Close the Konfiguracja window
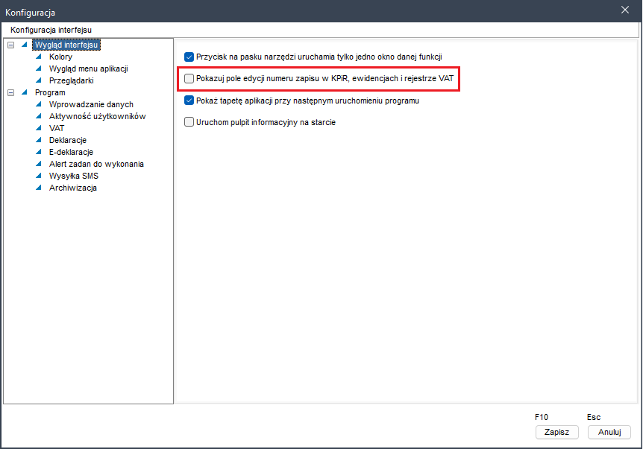The image size is (643, 449). pyautogui.click(x=625, y=10)
